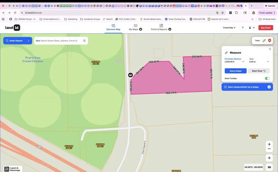Select the red location pin tool
The image size is (278, 172).
pyautogui.click(x=269, y=41)
